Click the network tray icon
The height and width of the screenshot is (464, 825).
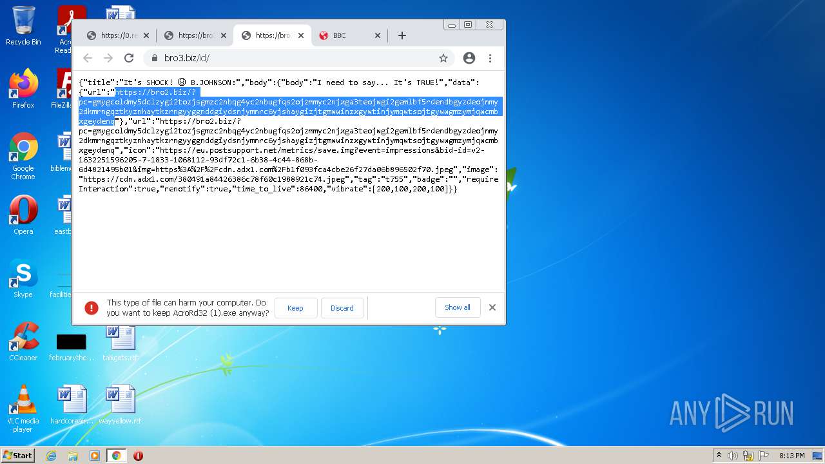[748, 456]
